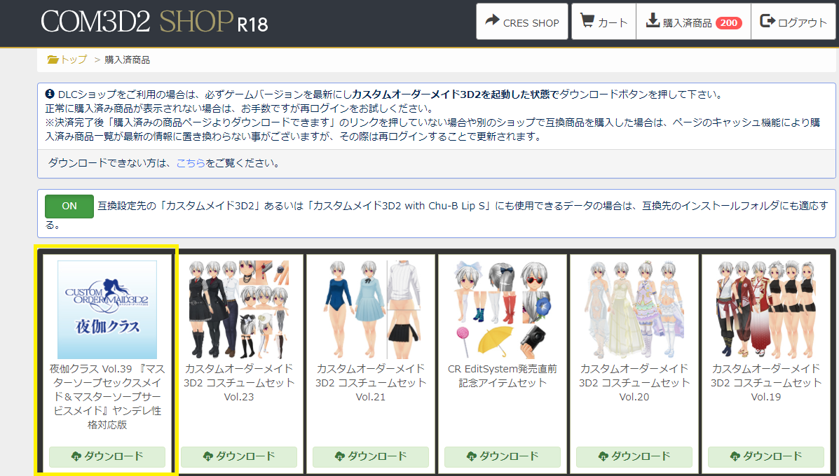Toggle the green ON compatibility switch
Image resolution: width=839 pixels, height=476 pixels.
69,206
